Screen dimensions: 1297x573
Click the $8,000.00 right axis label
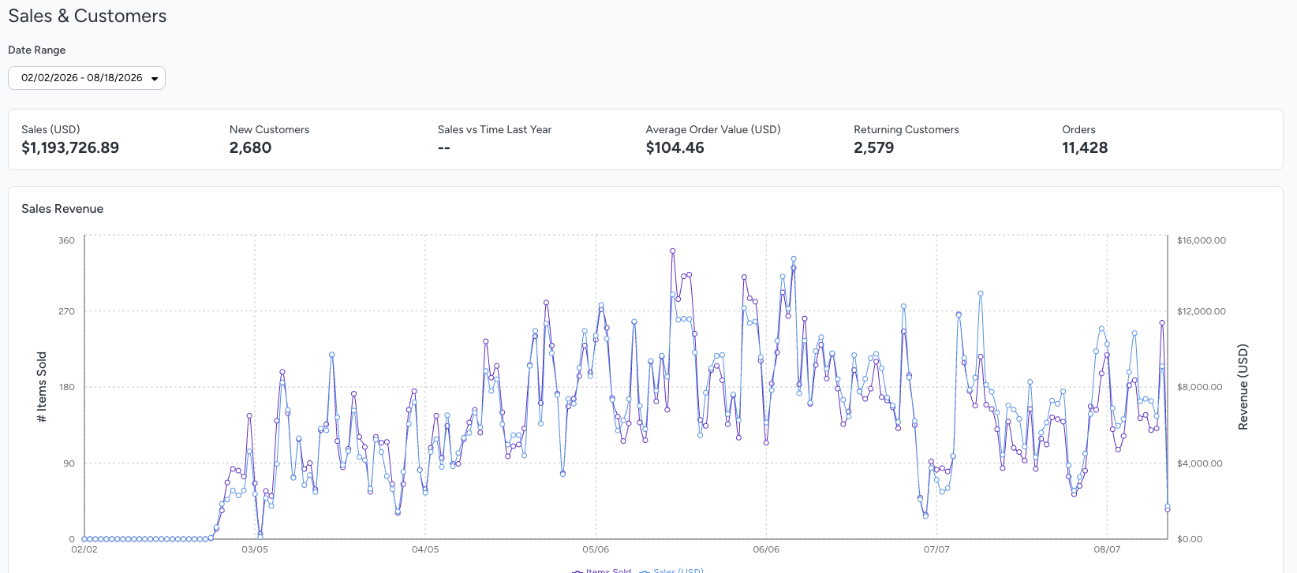pyautogui.click(x=1200, y=387)
